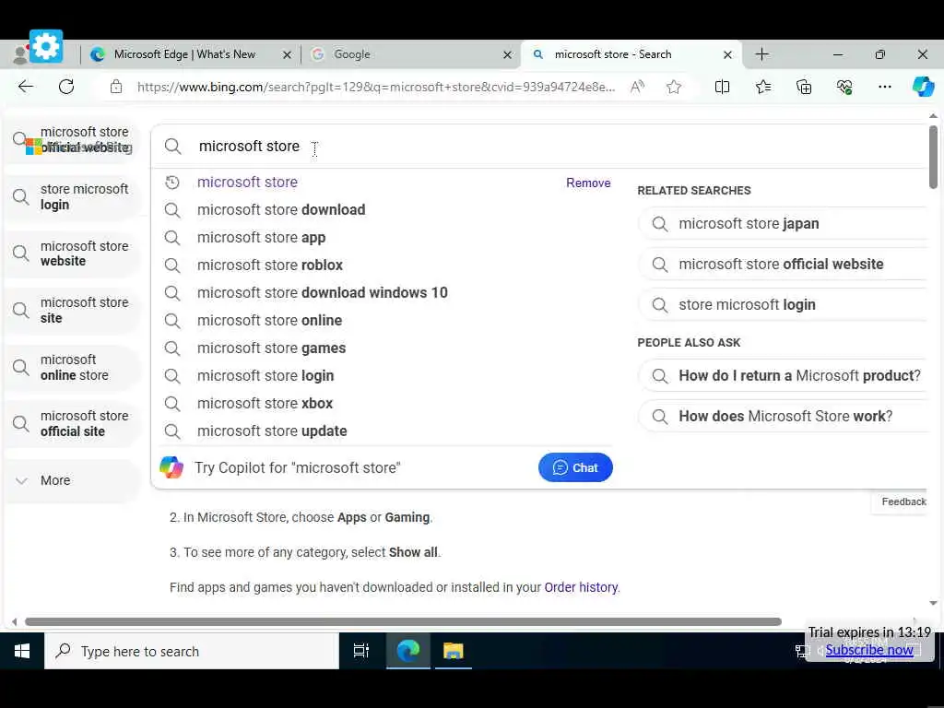The height and width of the screenshot is (708, 944).
Task: Click sidebar microsoft store website
Action: (72, 254)
